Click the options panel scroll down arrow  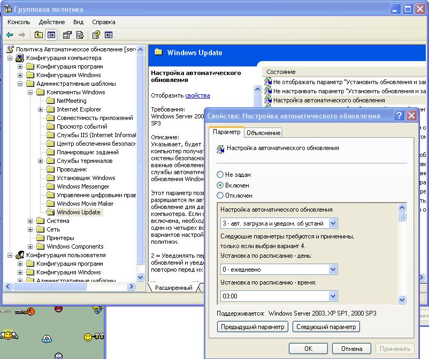pos(402,300)
